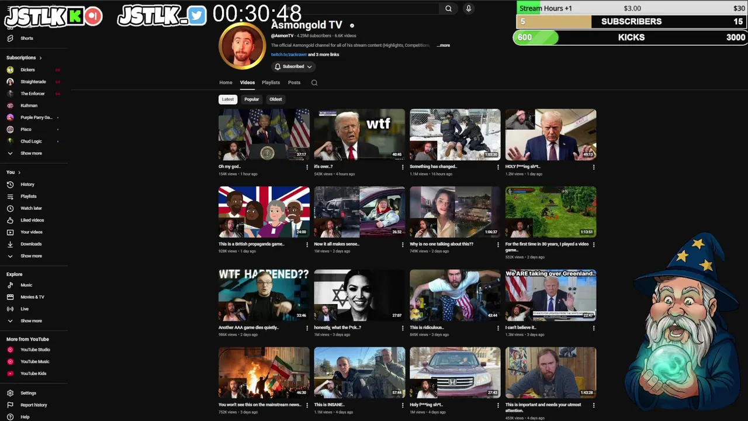This screenshot has height=421, width=748.
Task: Play the "wtf" Trump thumbnail video
Action: point(359,134)
